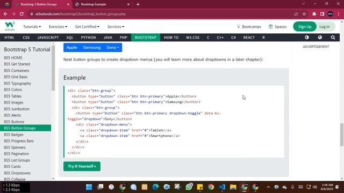Open the clock and date in taskbar
The width and height of the screenshot is (344, 193).
(327, 187)
